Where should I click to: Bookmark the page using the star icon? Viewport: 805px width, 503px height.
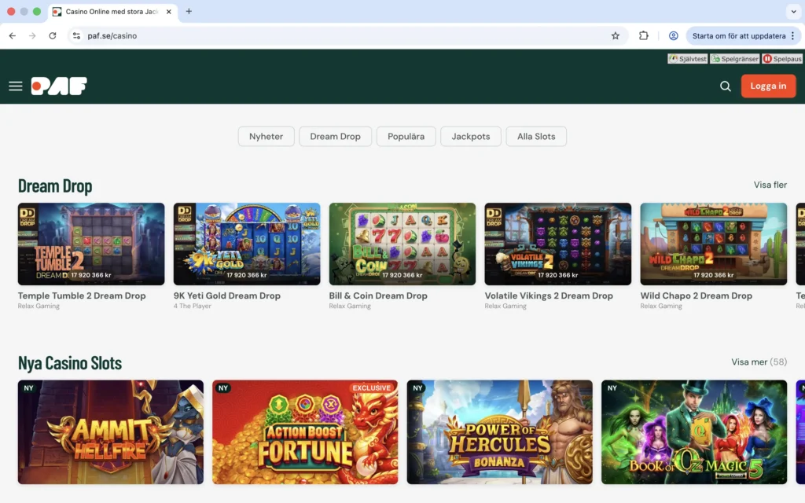pyautogui.click(x=616, y=35)
